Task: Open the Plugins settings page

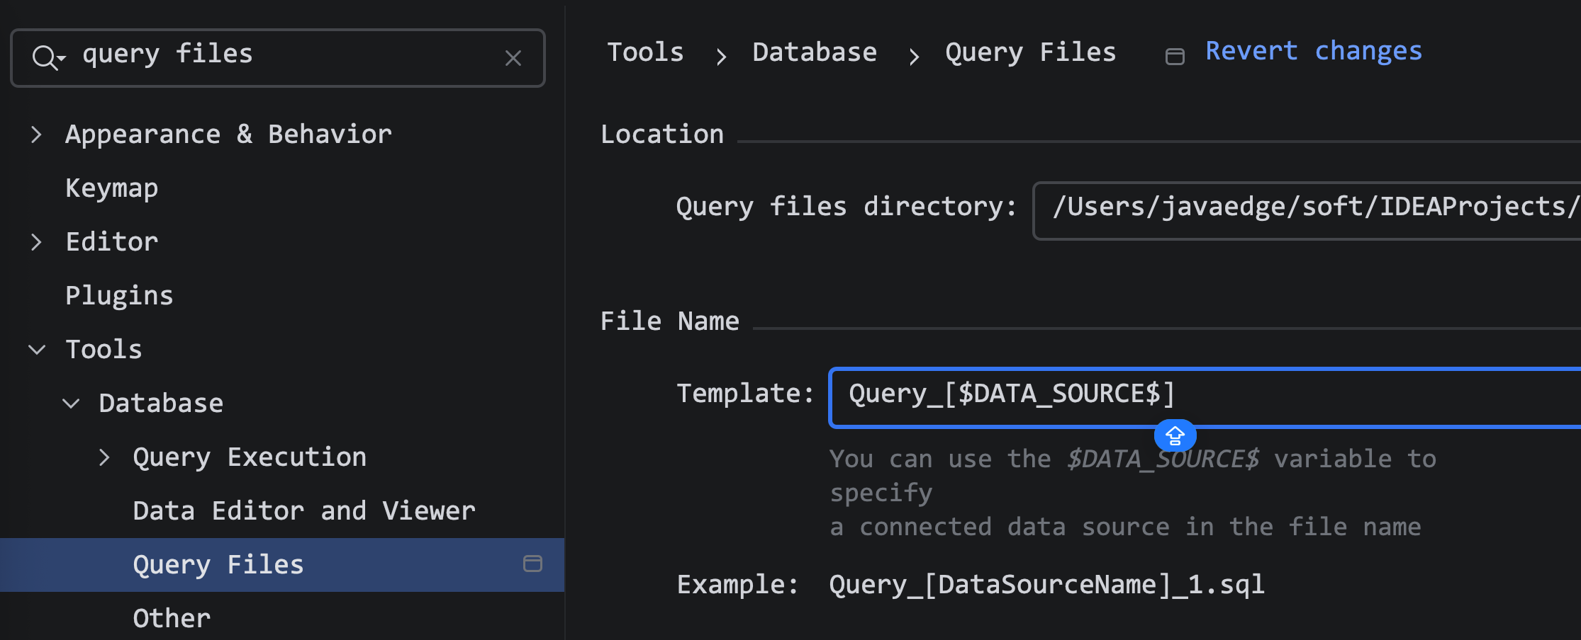Action: click(119, 296)
